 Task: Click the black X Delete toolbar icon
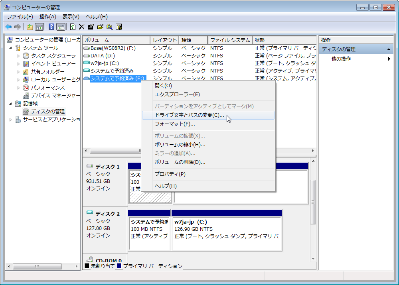(82, 27)
